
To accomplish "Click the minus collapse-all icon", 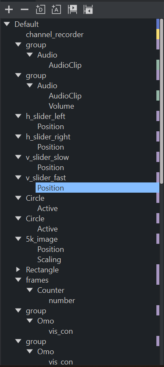I will click(25, 10).
